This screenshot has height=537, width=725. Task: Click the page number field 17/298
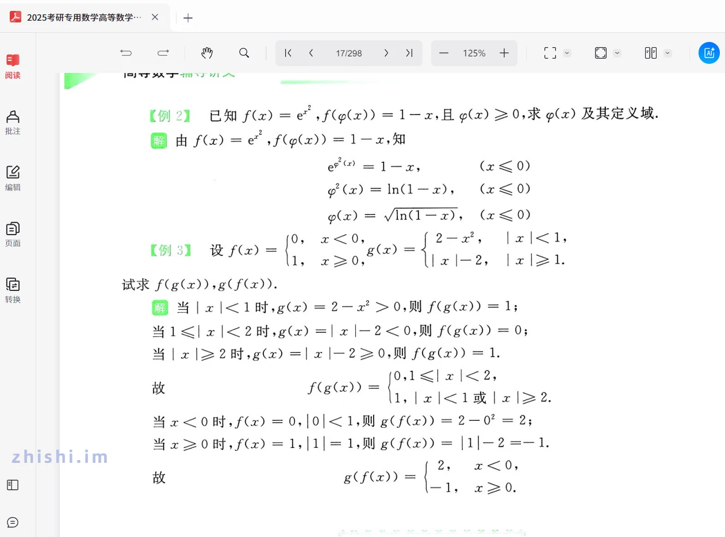[x=349, y=53]
